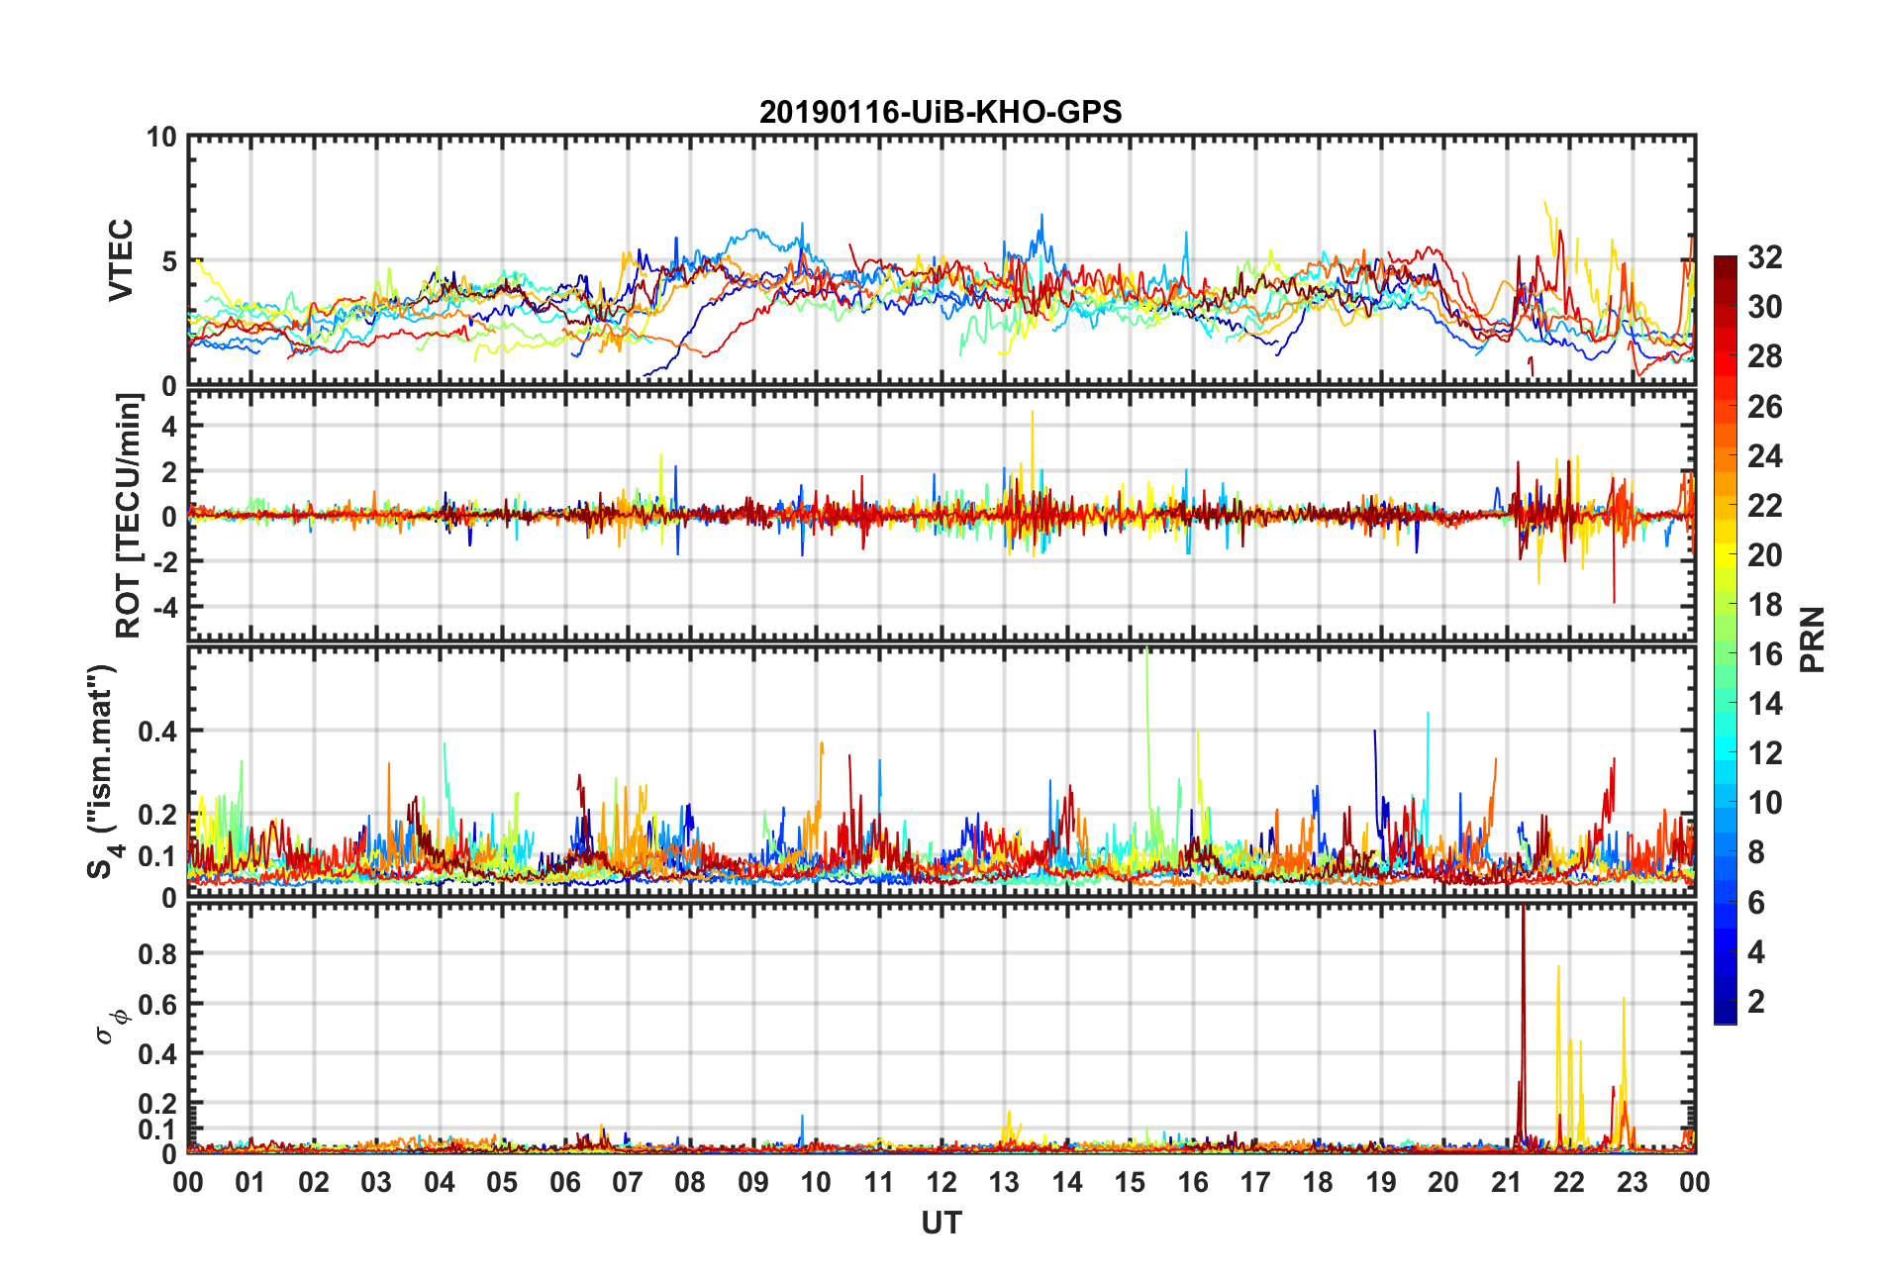This screenshot has width=1883, height=1279.
Task: Click colorbar tick value 22
Action: [x=1765, y=505]
